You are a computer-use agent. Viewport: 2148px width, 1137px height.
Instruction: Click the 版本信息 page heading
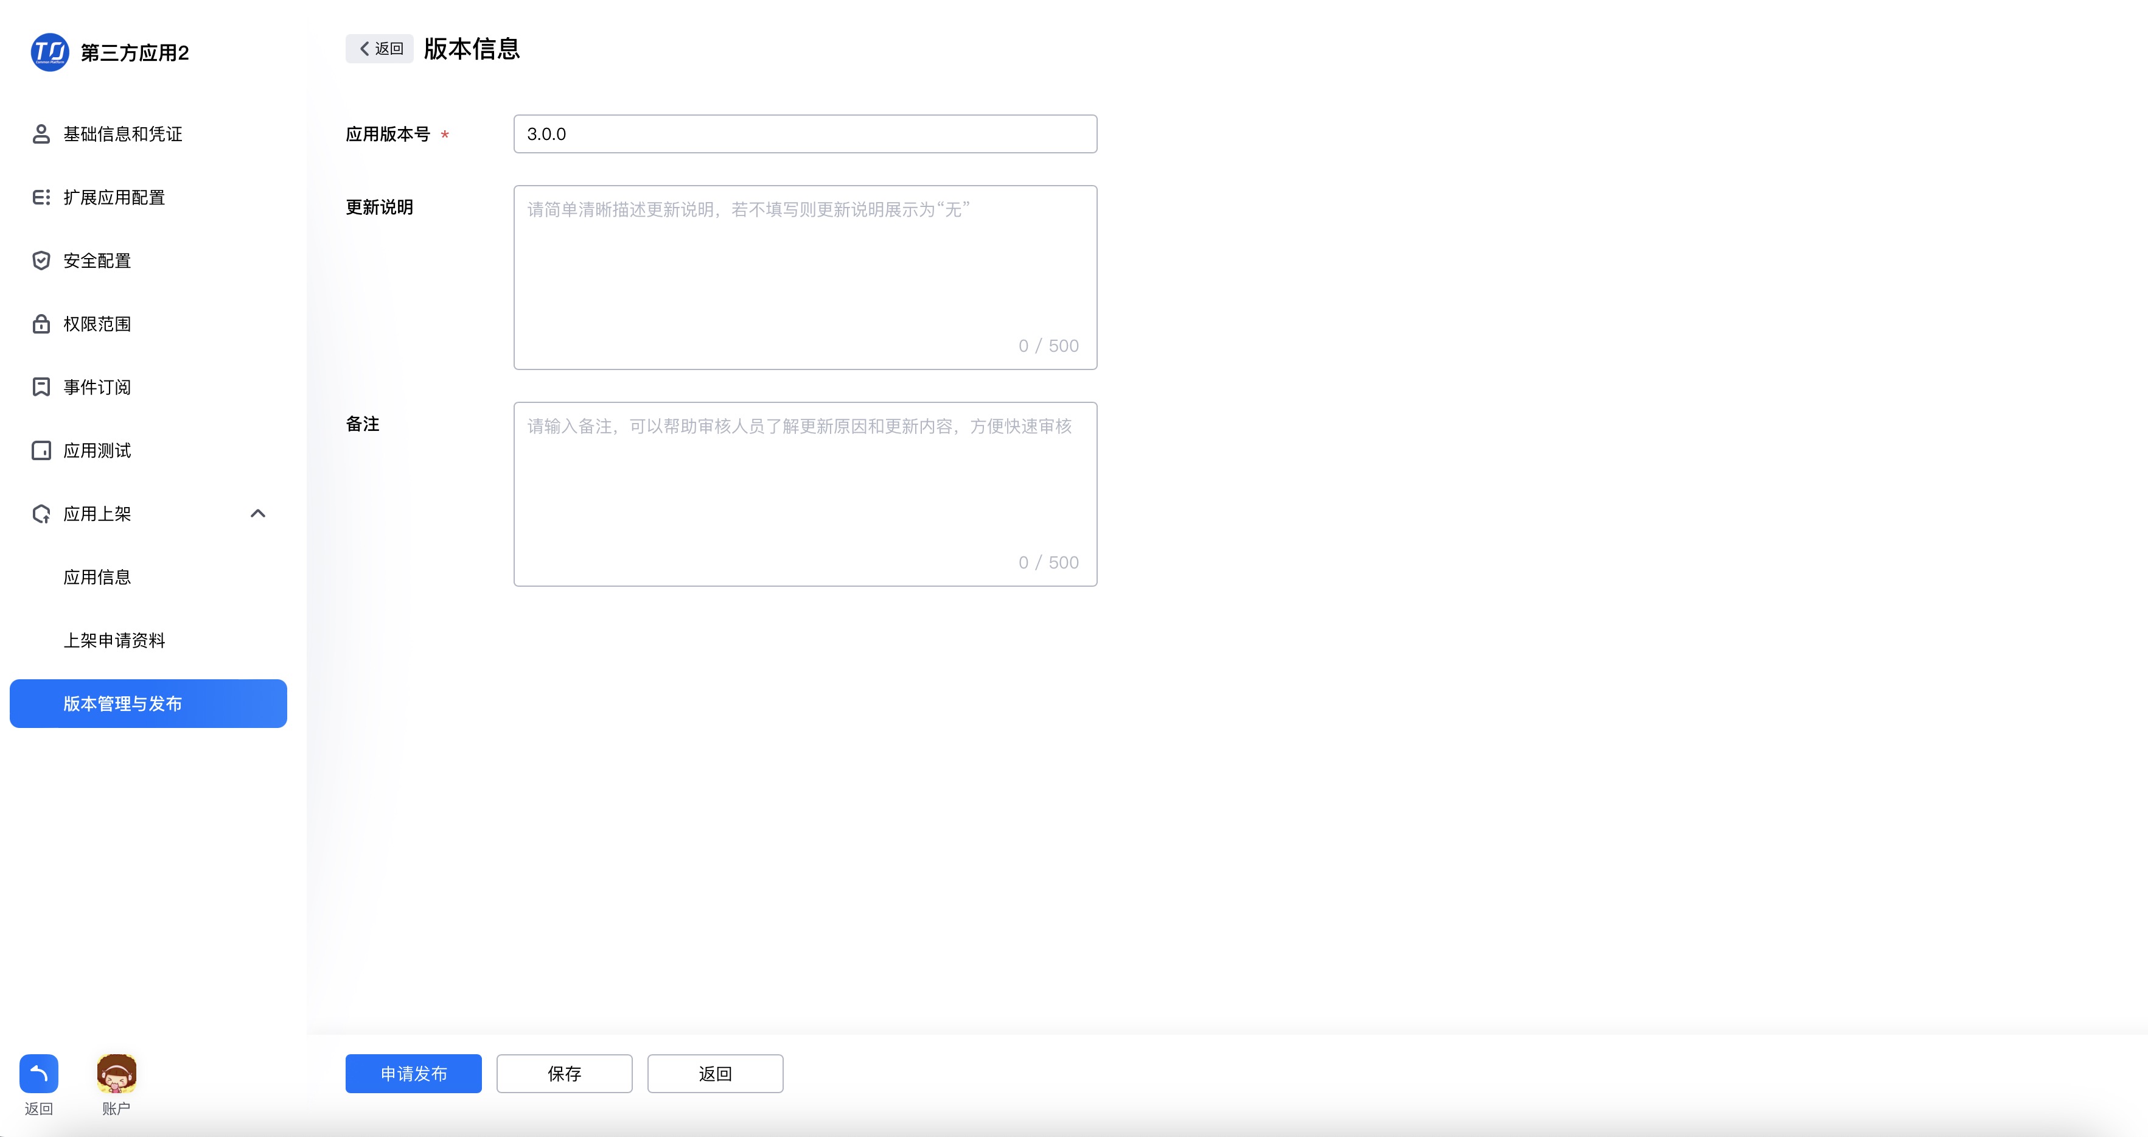(472, 48)
